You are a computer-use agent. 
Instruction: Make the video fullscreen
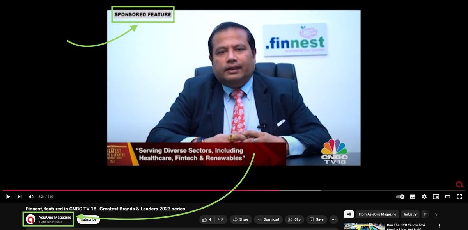[459, 196]
